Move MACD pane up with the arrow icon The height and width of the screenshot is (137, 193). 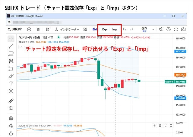pos(154,126)
